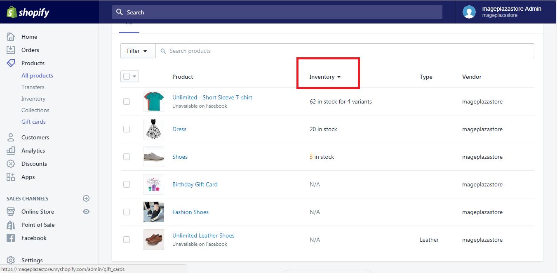Open Apps section
Viewport: 557px width, 273px height.
28,177
